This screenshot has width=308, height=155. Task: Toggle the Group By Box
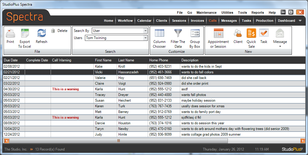(x=195, y=34)
